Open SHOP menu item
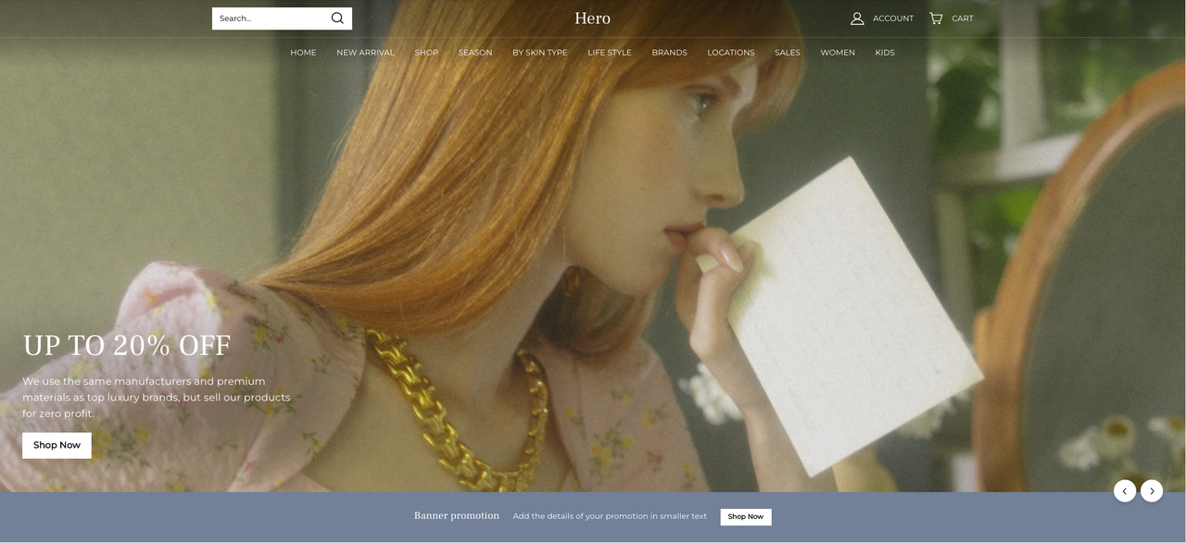1186x543 pixels. point(426,53)
